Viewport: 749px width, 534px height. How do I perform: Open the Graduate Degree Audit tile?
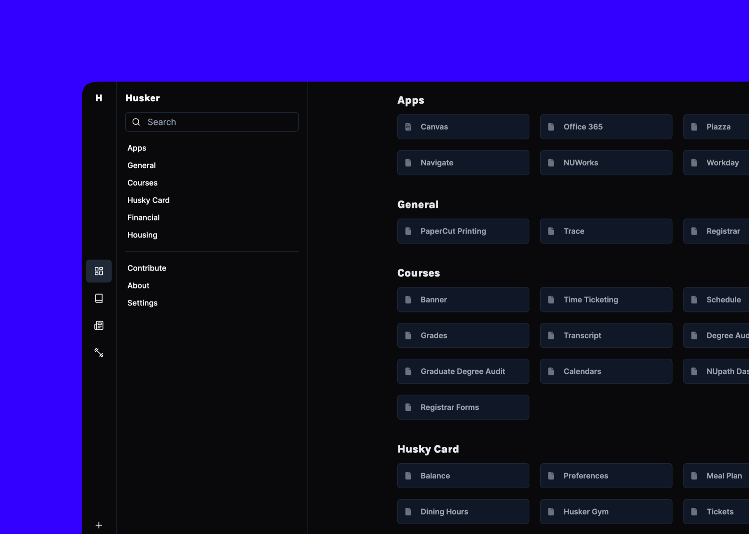coord(463,372)
